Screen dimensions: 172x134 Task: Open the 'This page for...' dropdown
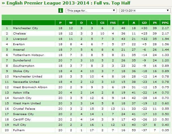[91, 11]
